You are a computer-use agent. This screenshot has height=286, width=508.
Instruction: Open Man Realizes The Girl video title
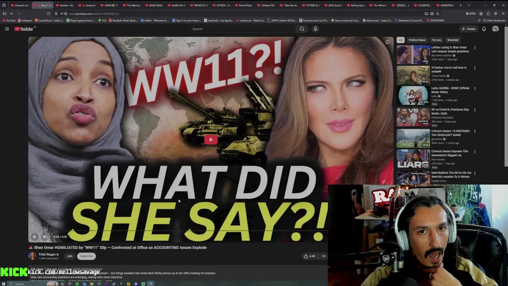pos(451,175)
